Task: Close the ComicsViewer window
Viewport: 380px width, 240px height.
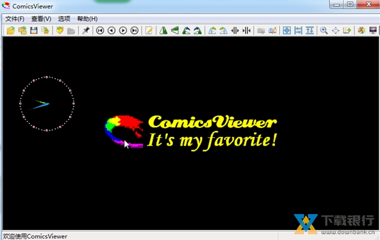Action: [x=369, y=4]
